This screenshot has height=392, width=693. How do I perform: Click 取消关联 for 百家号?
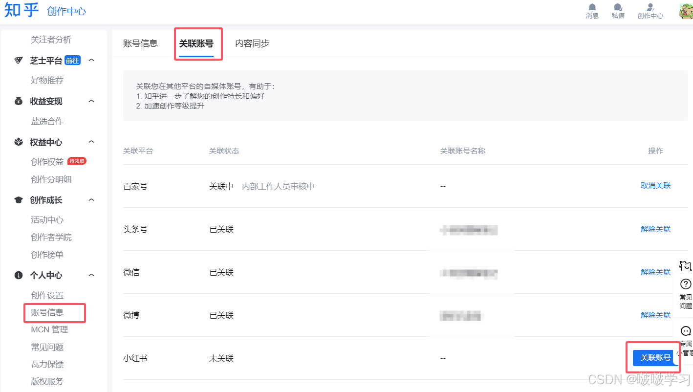coord(656,186)
